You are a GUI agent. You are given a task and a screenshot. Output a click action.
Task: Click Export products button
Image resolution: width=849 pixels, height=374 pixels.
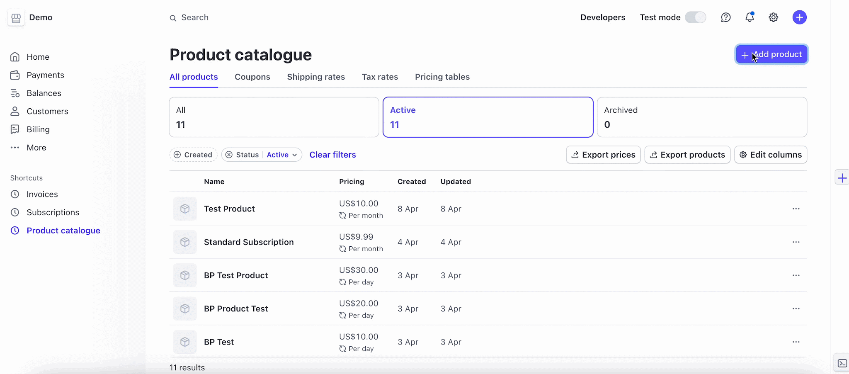click(687, 155)
